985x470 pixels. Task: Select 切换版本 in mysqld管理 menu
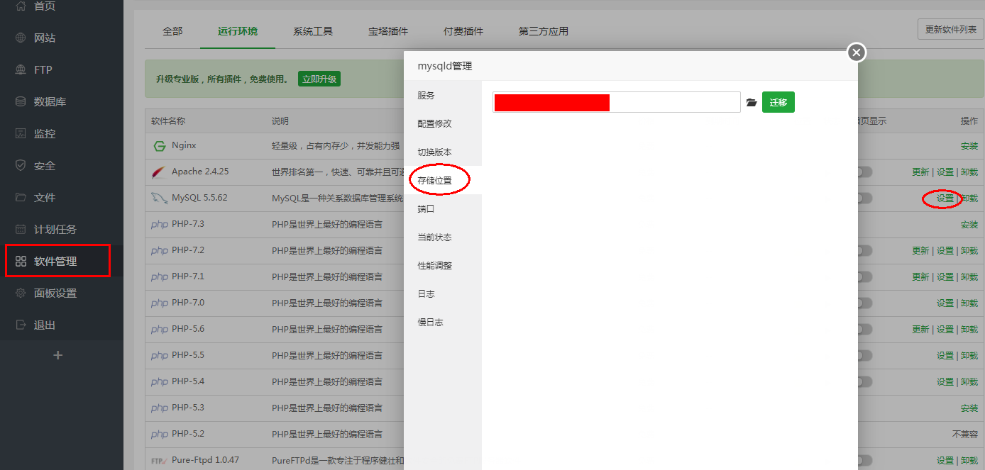pos(443,152)
